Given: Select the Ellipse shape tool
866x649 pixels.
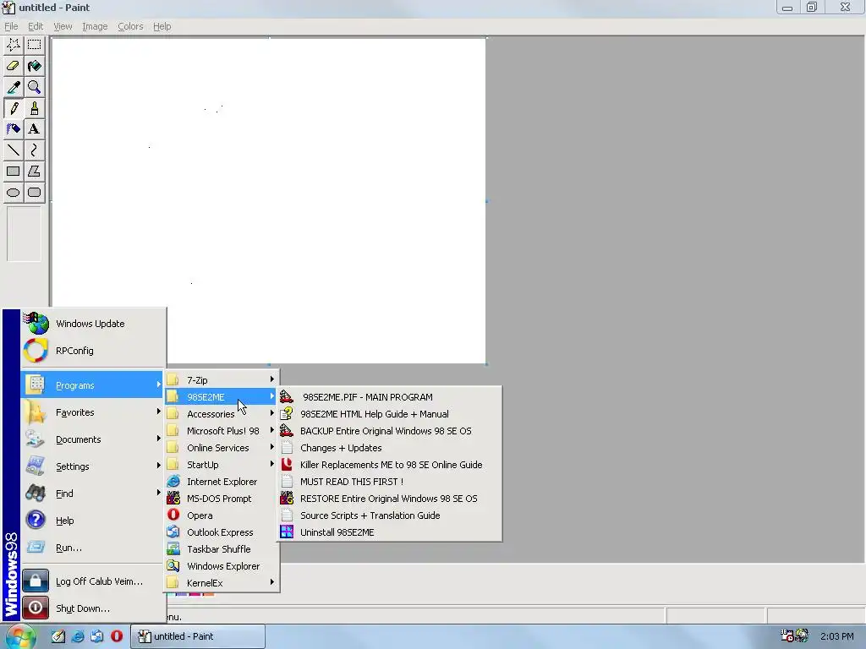Looking at the screenshot, I should (14, 193).
